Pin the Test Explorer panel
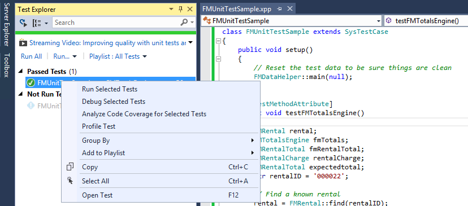This screenshot has height=206, width=468. 180,9
